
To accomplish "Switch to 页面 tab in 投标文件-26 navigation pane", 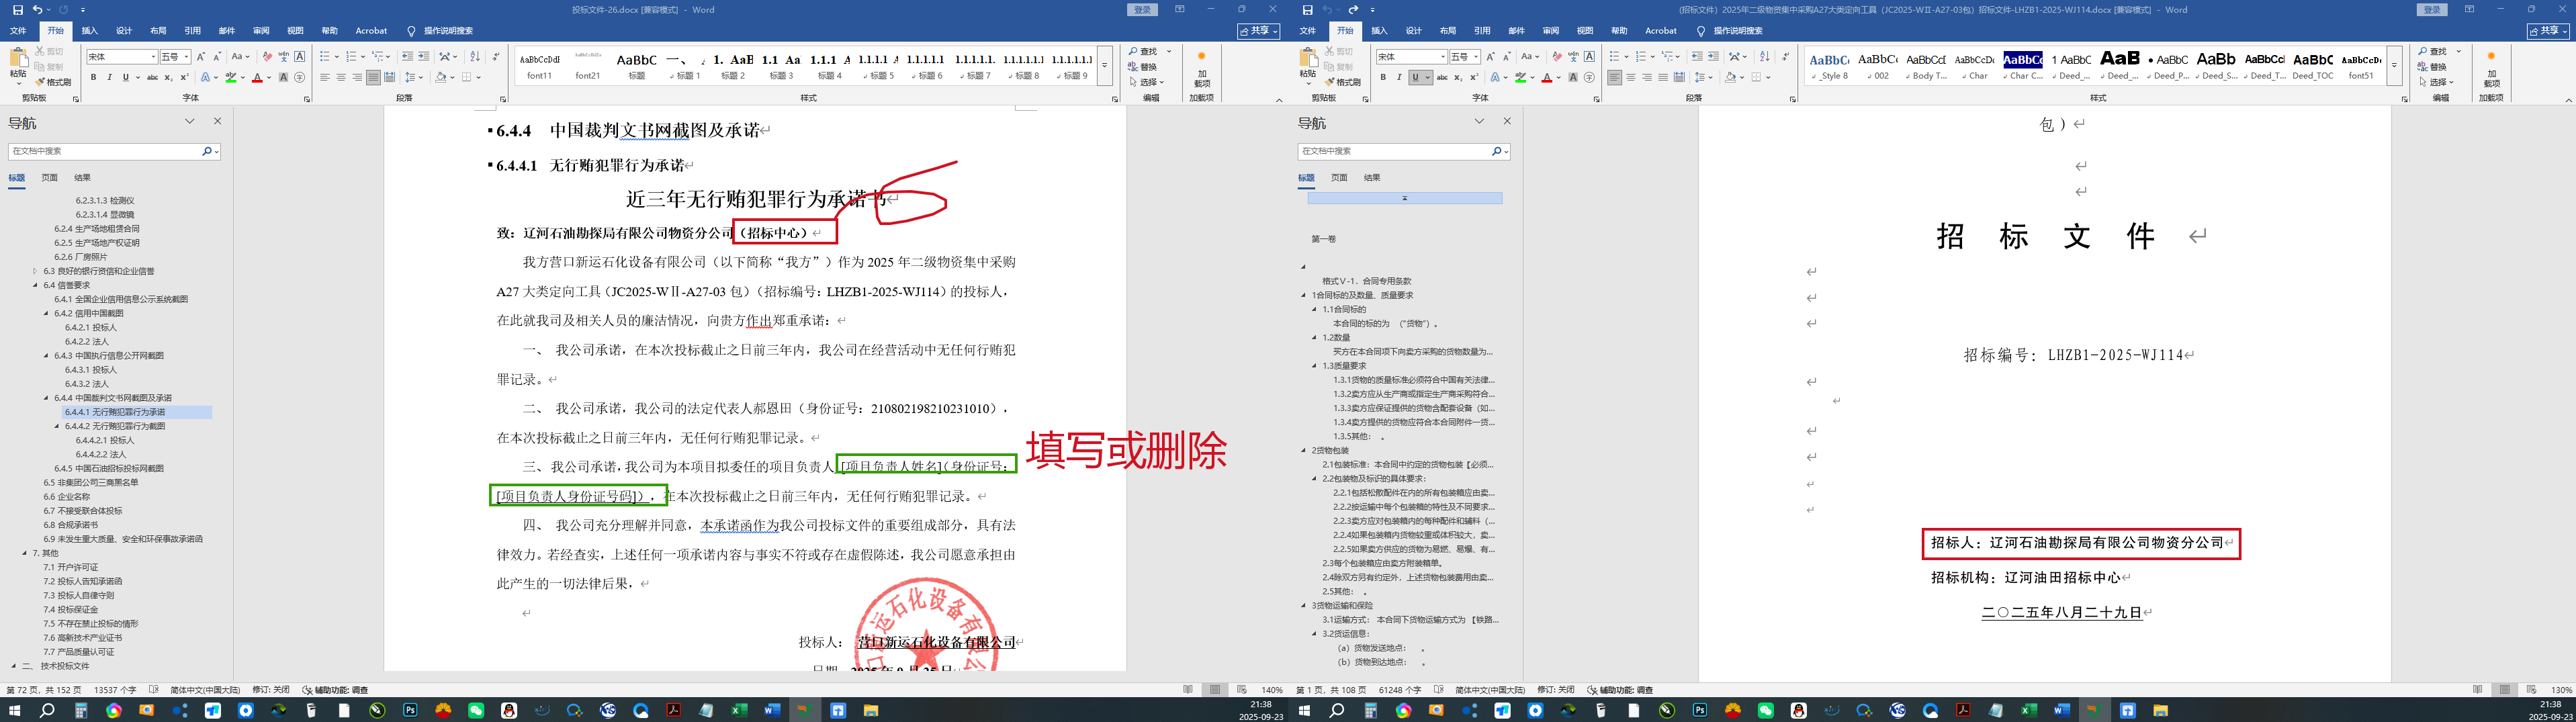I will pos(49,178).
